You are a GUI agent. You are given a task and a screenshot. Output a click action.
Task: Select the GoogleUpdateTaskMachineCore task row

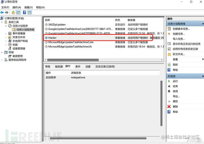[x=104, y=29]
